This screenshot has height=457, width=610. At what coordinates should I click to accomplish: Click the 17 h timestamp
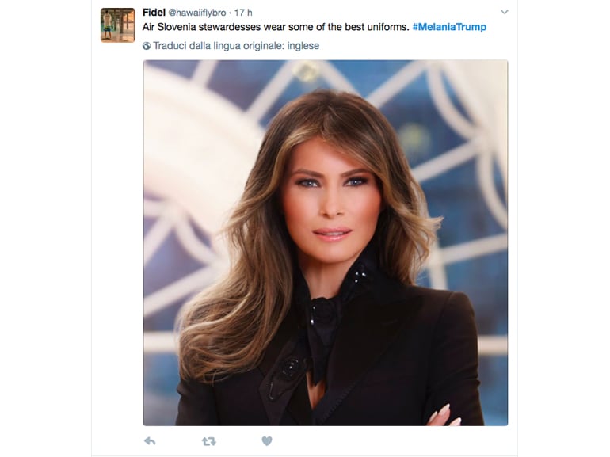[244, 13]
